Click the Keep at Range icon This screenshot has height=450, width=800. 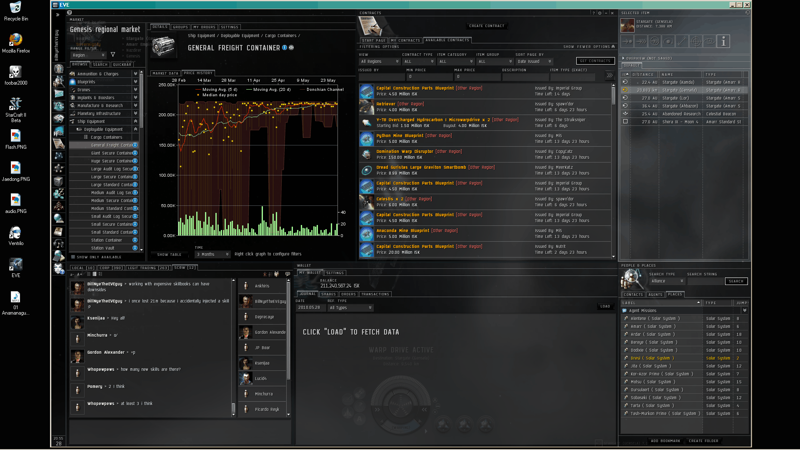click(x=682, y=41)
